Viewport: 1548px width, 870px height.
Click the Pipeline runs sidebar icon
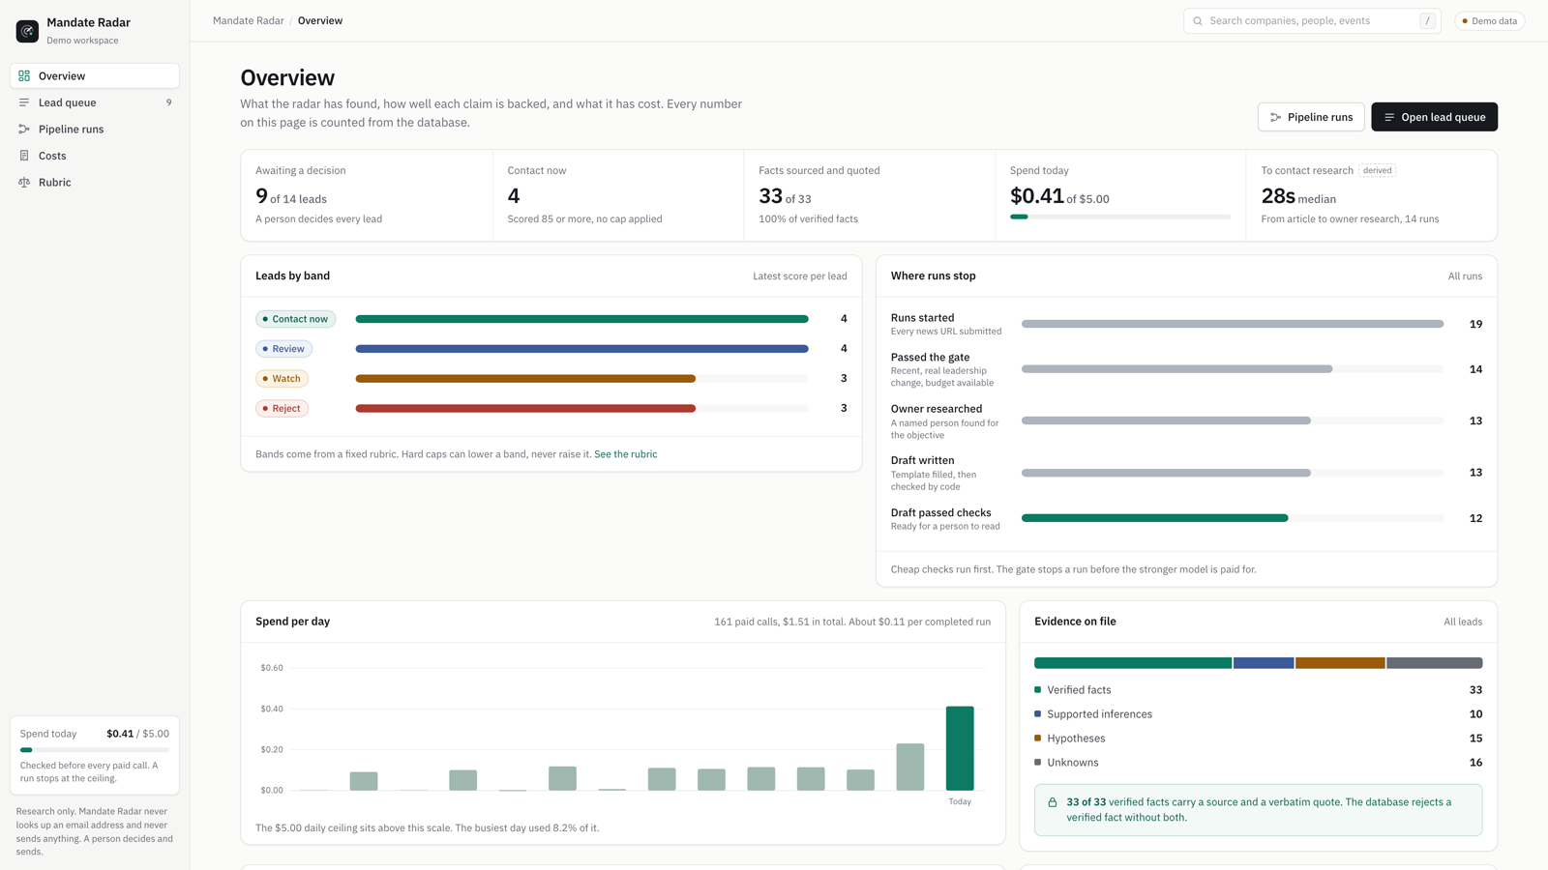coord(24,129)
